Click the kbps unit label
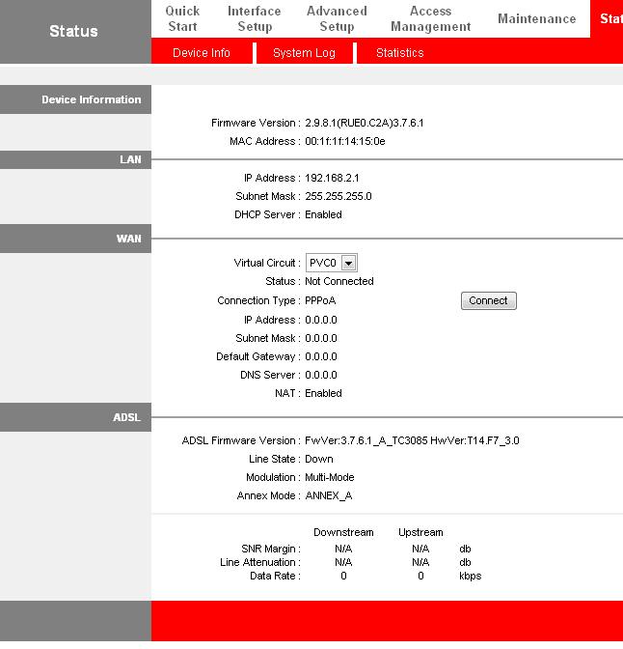 [470, 577]
